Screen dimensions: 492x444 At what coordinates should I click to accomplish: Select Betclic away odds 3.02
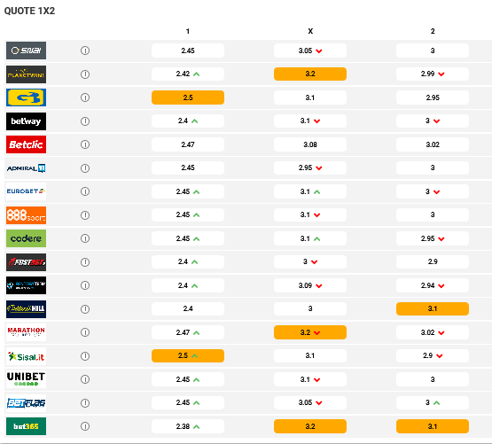pyautogui.click(x=433, y=144)
